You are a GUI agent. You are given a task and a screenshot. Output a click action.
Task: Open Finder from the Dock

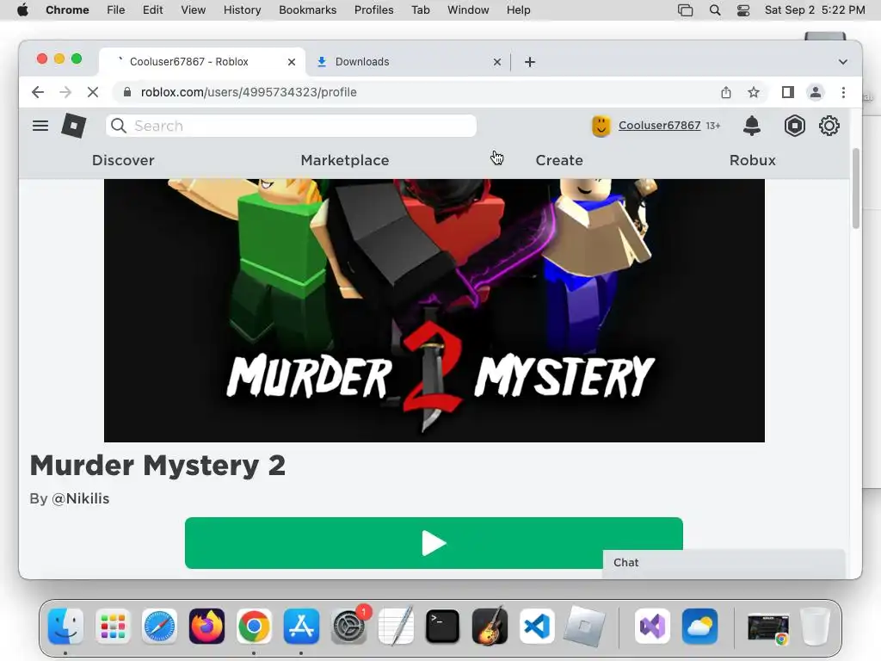click(x=65, y=627)
